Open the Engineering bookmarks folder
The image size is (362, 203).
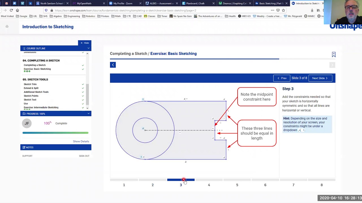point(72,16)
